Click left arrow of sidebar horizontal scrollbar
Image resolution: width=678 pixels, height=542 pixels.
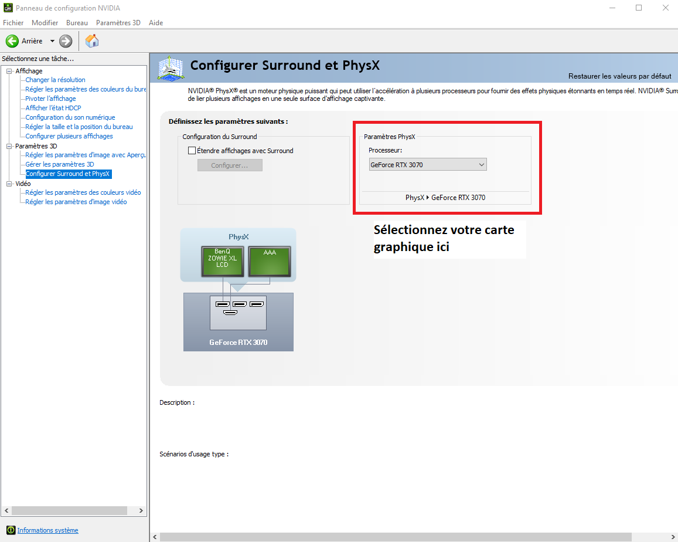[x=6, y=511]
